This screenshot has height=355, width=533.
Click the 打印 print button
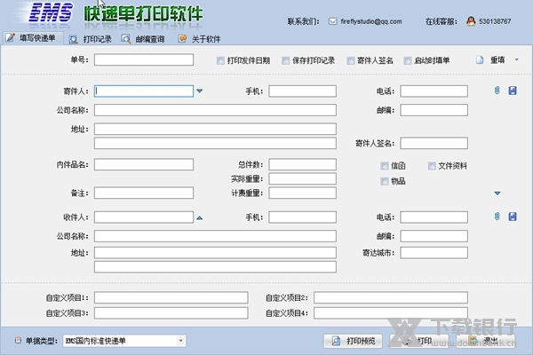tap(418, 341)
